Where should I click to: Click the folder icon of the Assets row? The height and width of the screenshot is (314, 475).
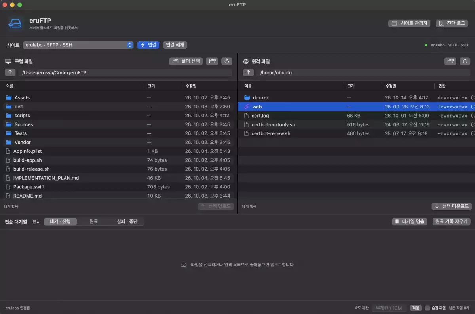click(x=9, y=98)
